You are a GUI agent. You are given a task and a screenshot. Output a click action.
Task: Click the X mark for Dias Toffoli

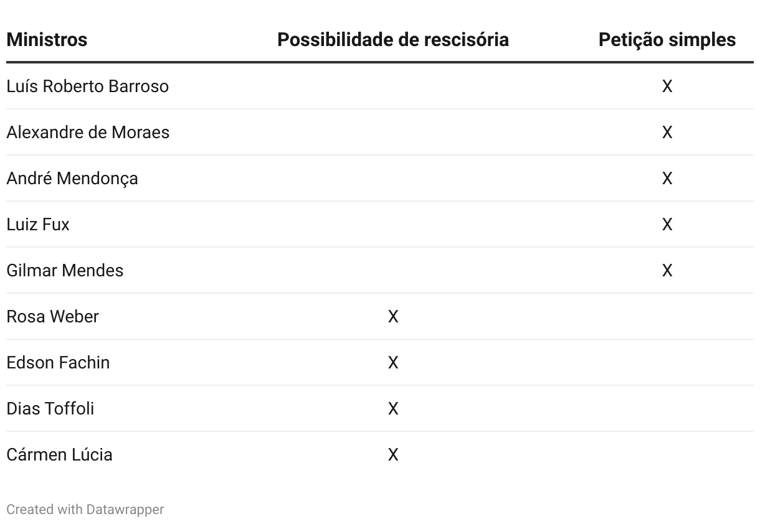pos(392,408)
